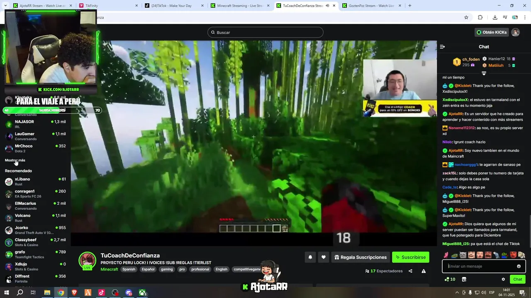
Task: Open Windows taskbar search
Action: [20, 293]
